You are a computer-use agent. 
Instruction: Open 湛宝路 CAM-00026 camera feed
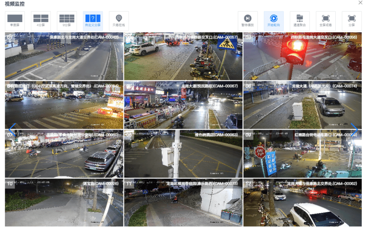click(x=64, y=203)
